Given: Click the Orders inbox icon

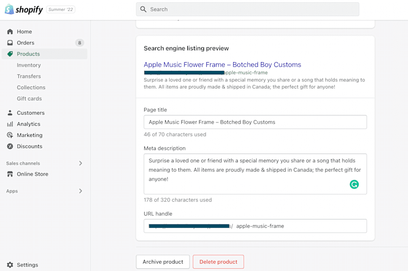Looking at the screenshot, I should 10,43.
